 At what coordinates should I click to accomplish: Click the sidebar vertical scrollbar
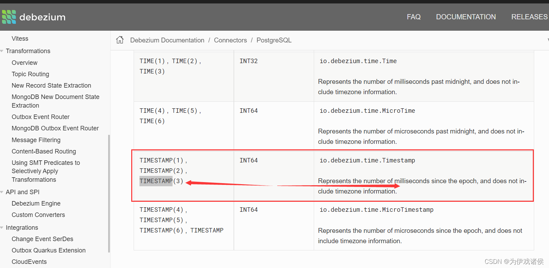109,193
